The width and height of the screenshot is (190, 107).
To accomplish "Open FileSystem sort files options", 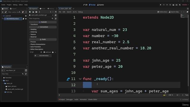I will pyautogui.click(x=26, y=74).
